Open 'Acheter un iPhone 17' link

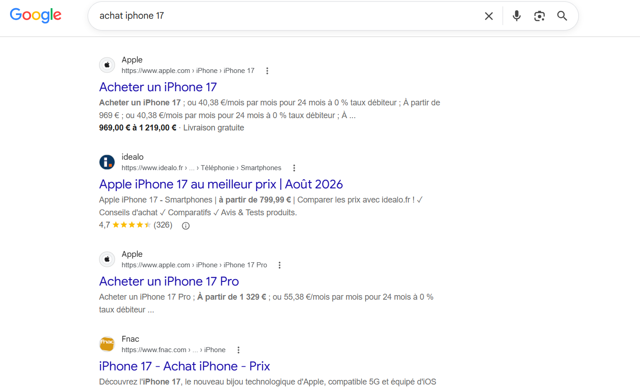(158, 87)
